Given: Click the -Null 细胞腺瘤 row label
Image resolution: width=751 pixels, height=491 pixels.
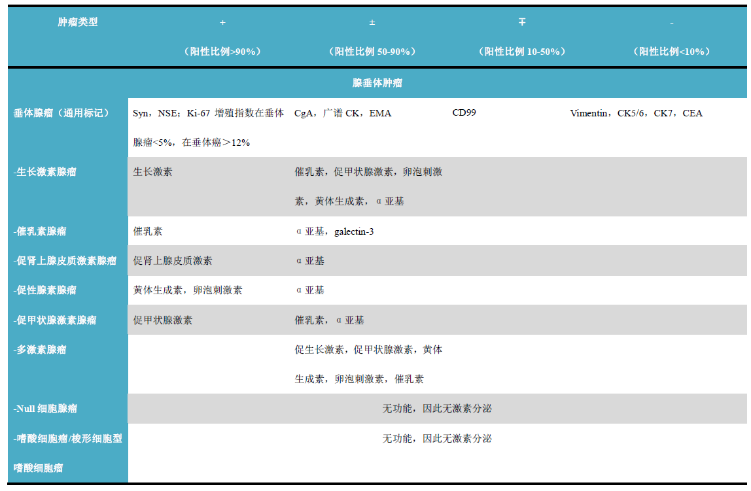Looking at the screenshot, I should click(x=45, y=409).
